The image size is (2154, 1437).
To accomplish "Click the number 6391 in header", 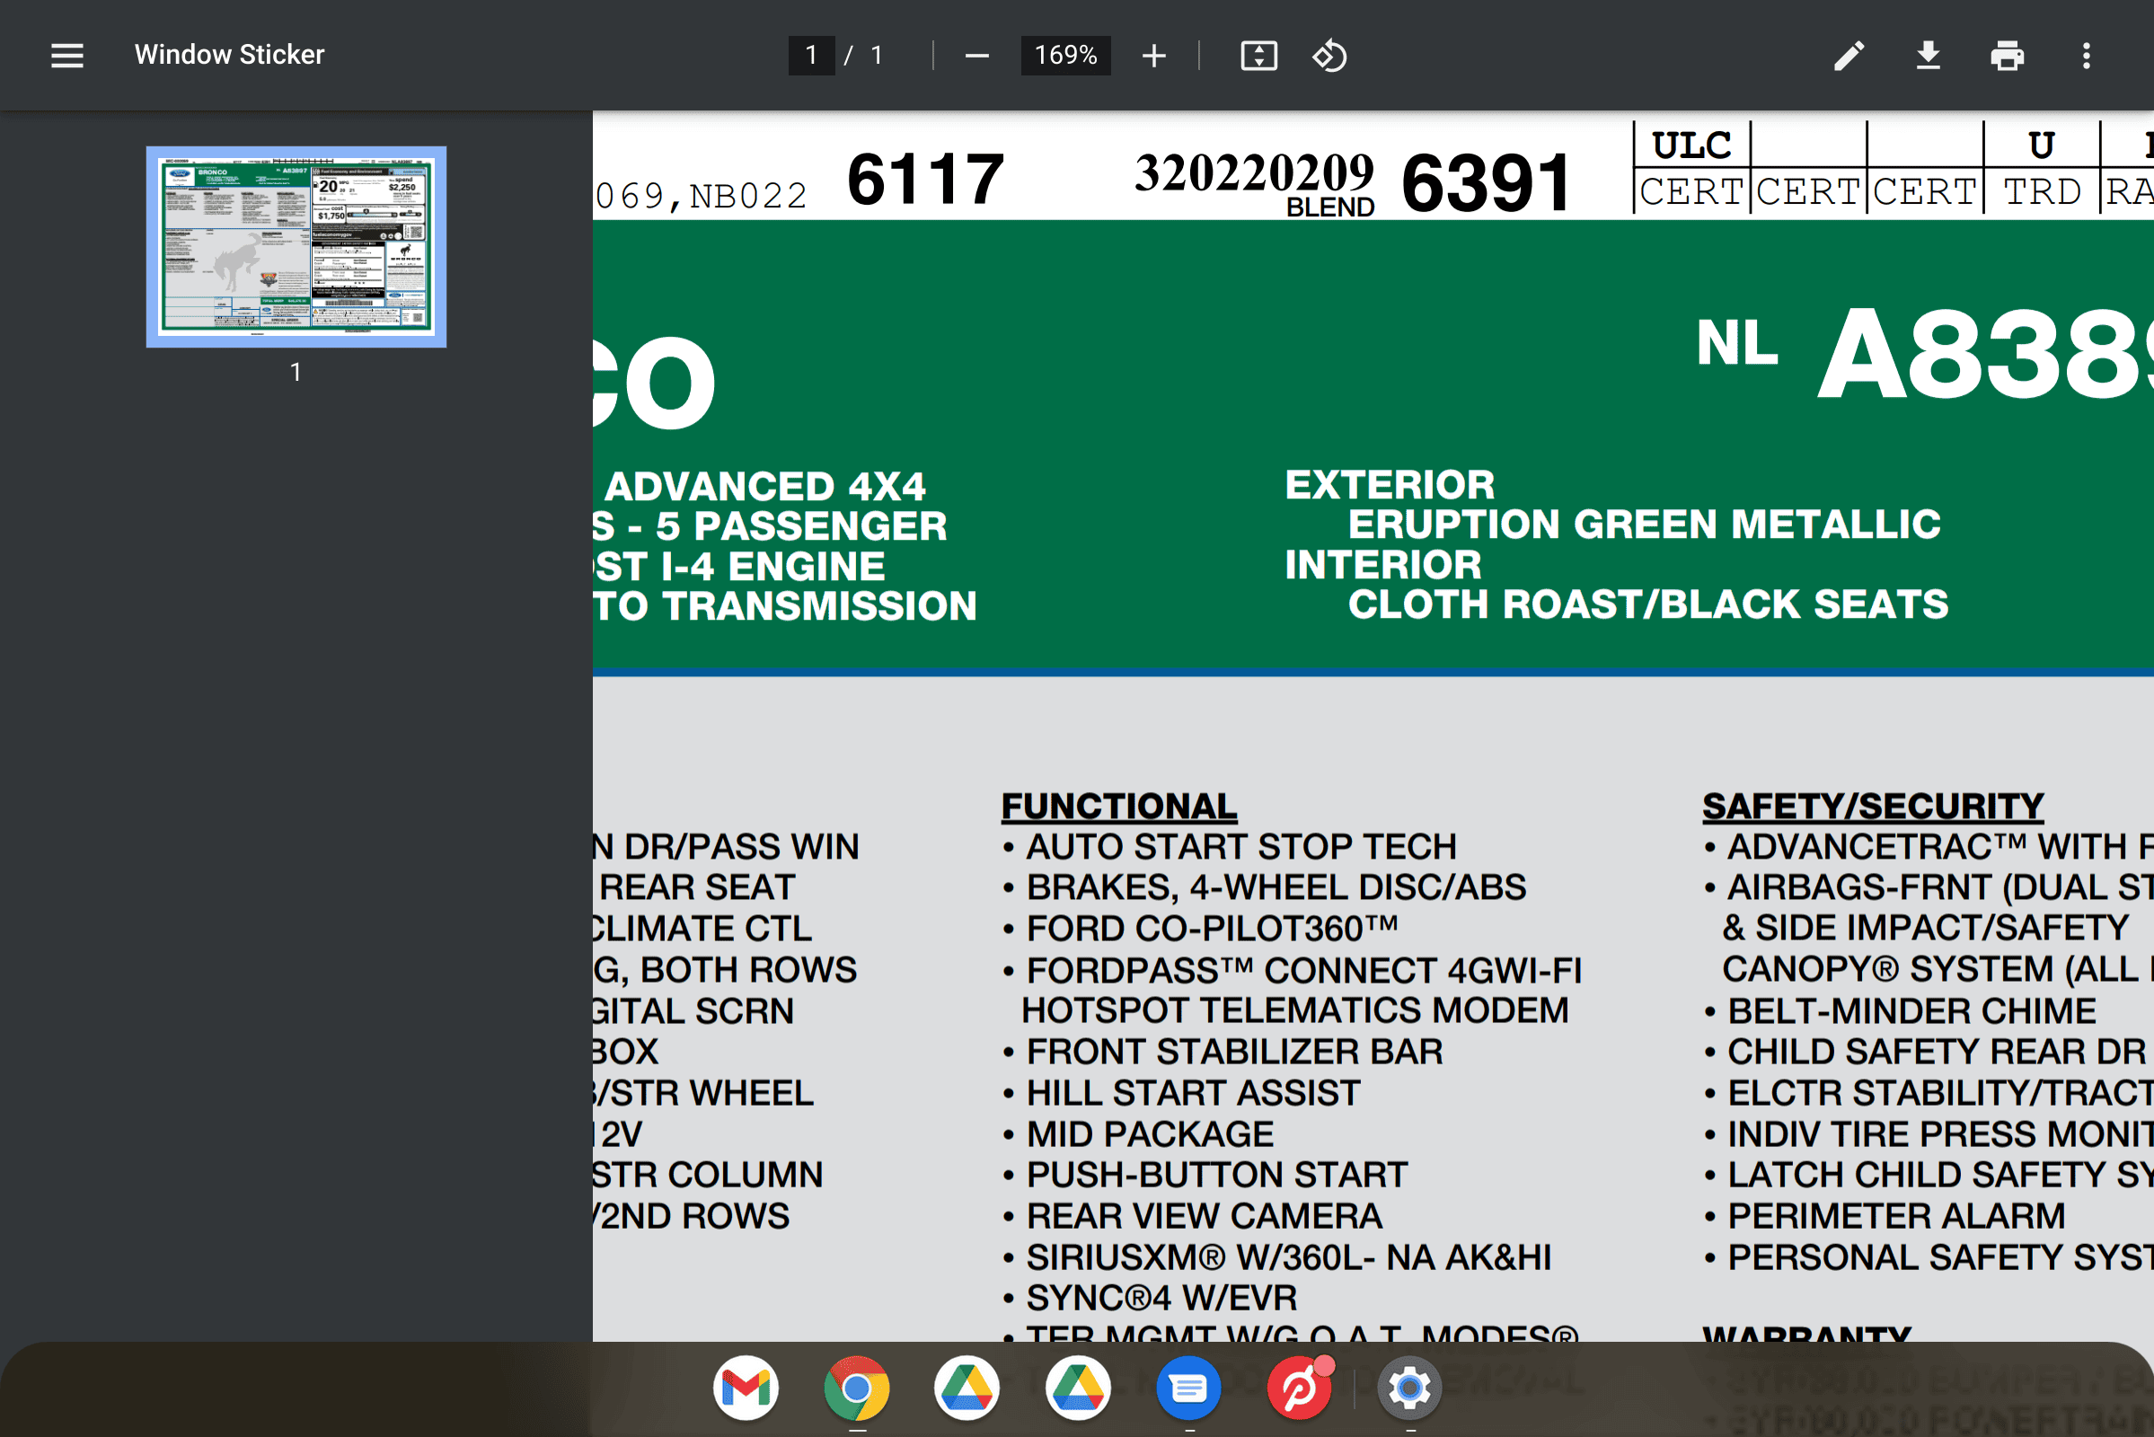I will click(x=1486, y=183).
